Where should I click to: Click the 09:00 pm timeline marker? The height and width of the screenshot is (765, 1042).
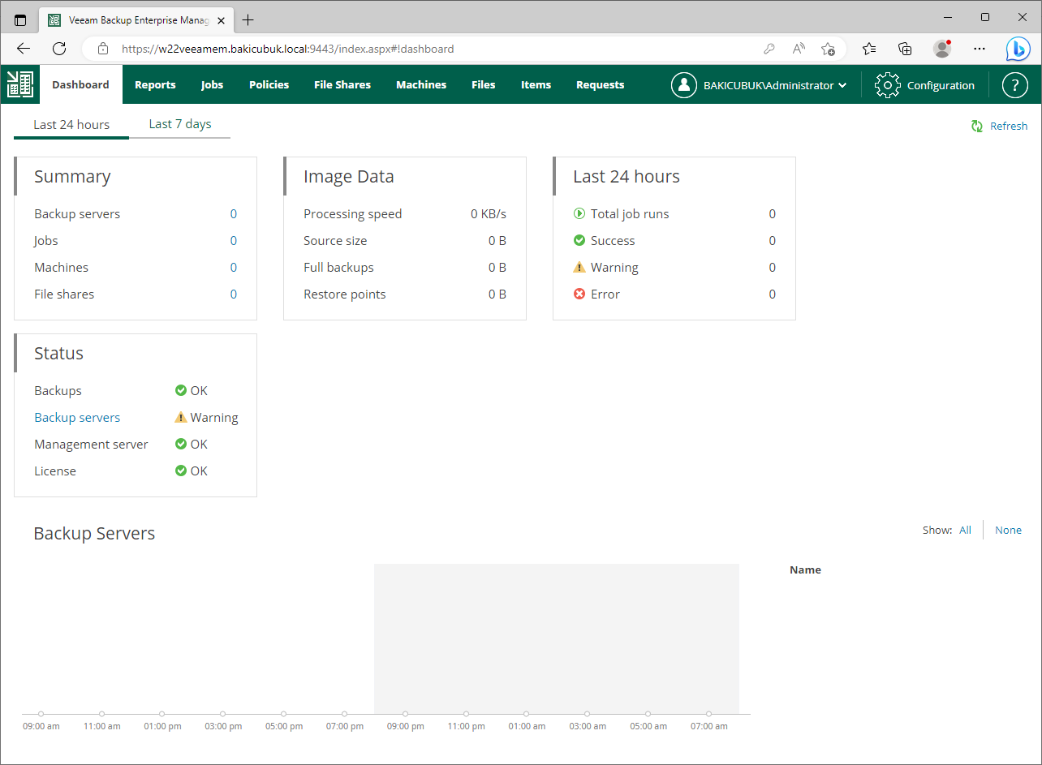(x=405, y=714)
